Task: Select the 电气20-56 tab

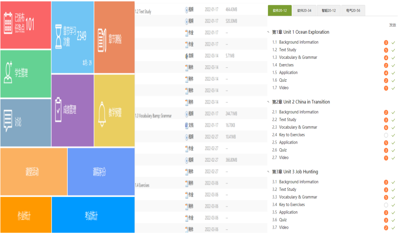Action: (x=353, y=11)
